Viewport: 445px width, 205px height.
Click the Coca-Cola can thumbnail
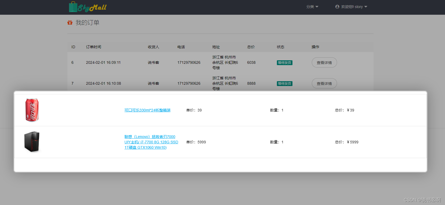32,110
